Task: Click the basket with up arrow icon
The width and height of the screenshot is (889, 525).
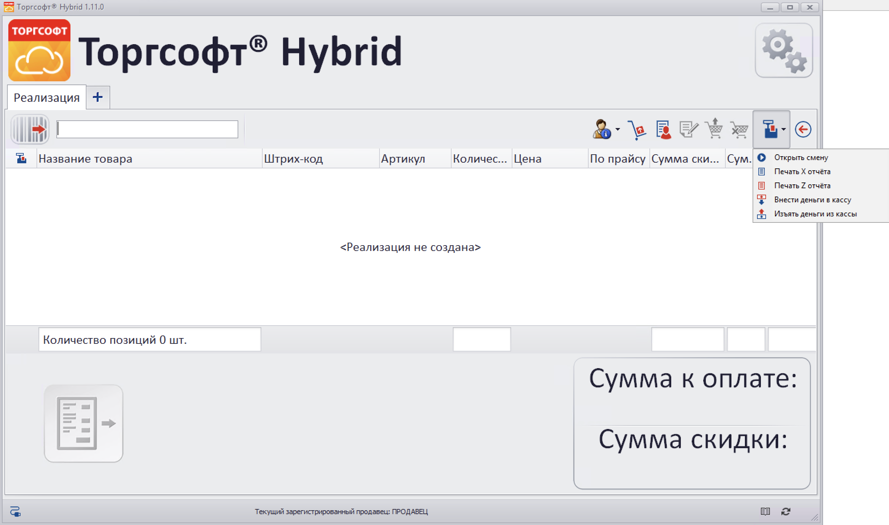Action: 714,128
